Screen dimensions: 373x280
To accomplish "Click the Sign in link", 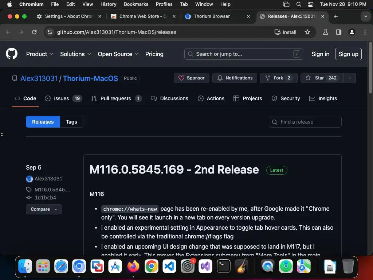I will click(x=320, y=54).
